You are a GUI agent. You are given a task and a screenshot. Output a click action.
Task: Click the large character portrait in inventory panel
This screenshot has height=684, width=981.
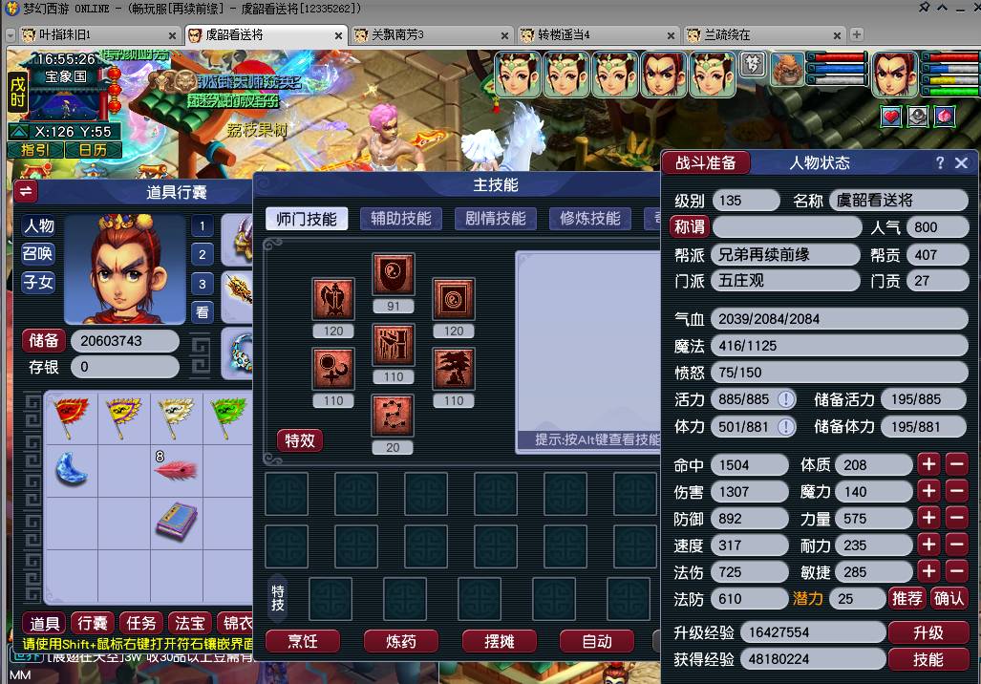pyautogui.click(x=125, y=269)
